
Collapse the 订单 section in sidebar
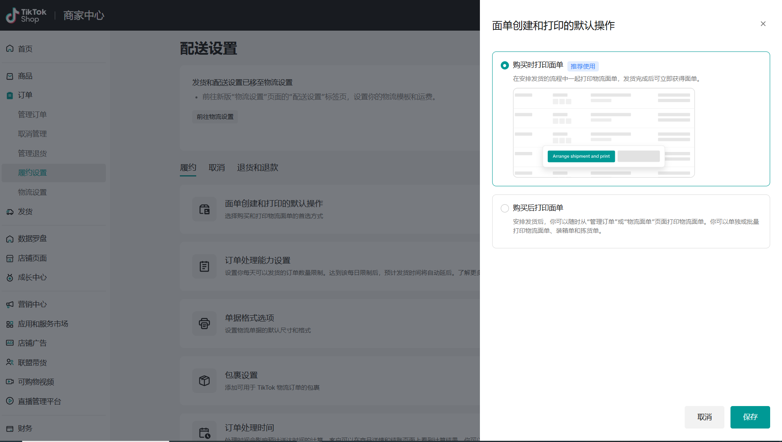pos(25,95)
